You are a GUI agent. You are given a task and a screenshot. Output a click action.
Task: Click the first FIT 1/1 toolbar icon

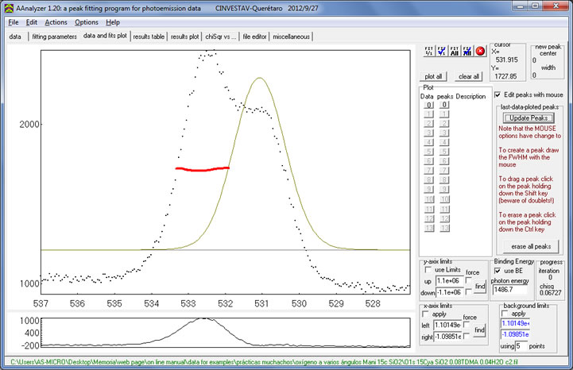point(428,52)
